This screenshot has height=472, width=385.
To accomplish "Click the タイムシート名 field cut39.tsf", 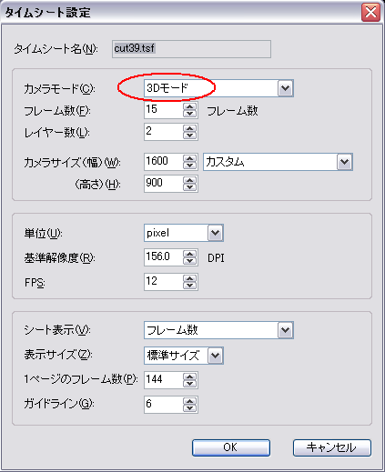I will point(191,49).
